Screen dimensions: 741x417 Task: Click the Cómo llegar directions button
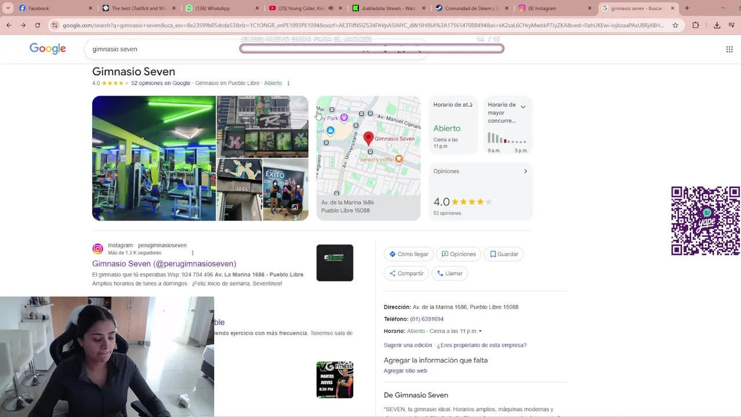point(409,254)
